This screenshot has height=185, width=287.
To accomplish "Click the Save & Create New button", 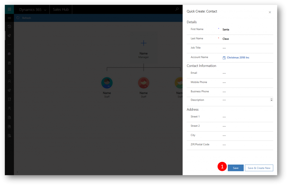I will click(259, 168).
